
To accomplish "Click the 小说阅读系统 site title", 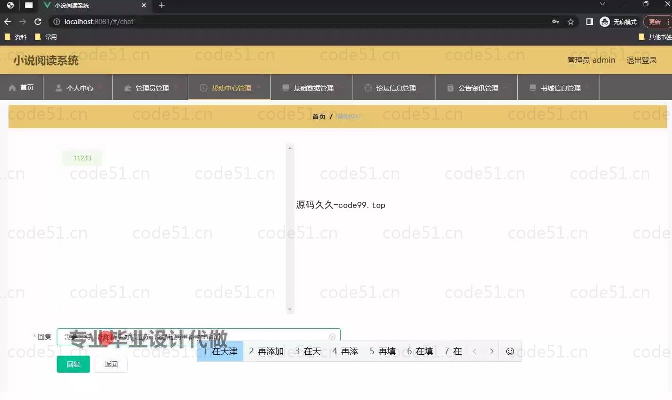I will [x=46, y=60].
